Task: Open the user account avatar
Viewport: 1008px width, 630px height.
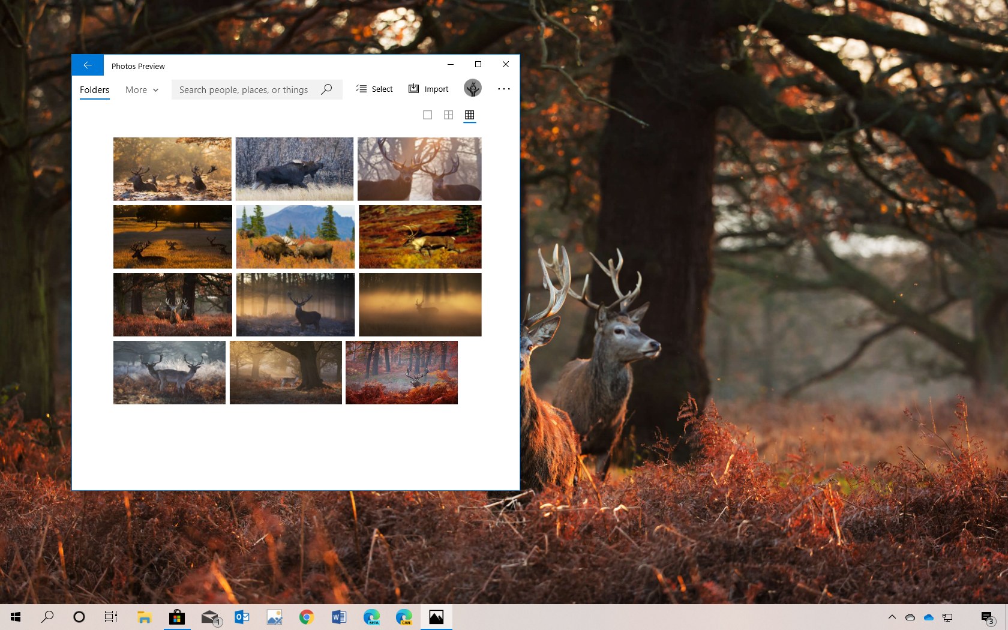Action: [x=473, y=88]
